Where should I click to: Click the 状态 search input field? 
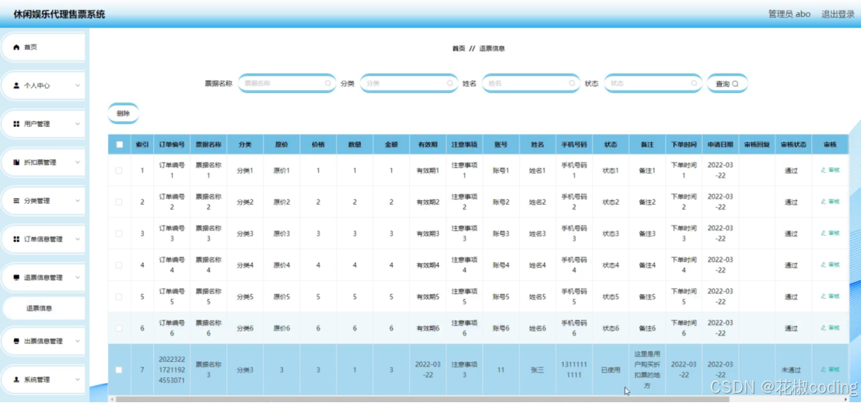click(x=653, y=83)
